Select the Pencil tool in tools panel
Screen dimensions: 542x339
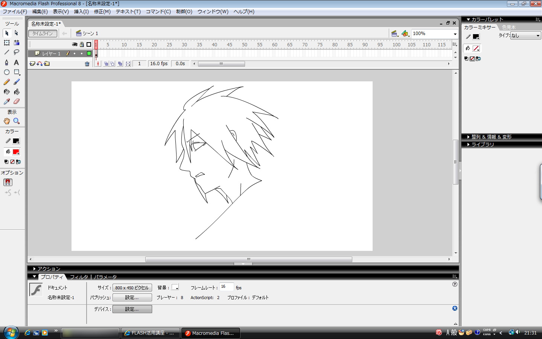tap(7, 82)
